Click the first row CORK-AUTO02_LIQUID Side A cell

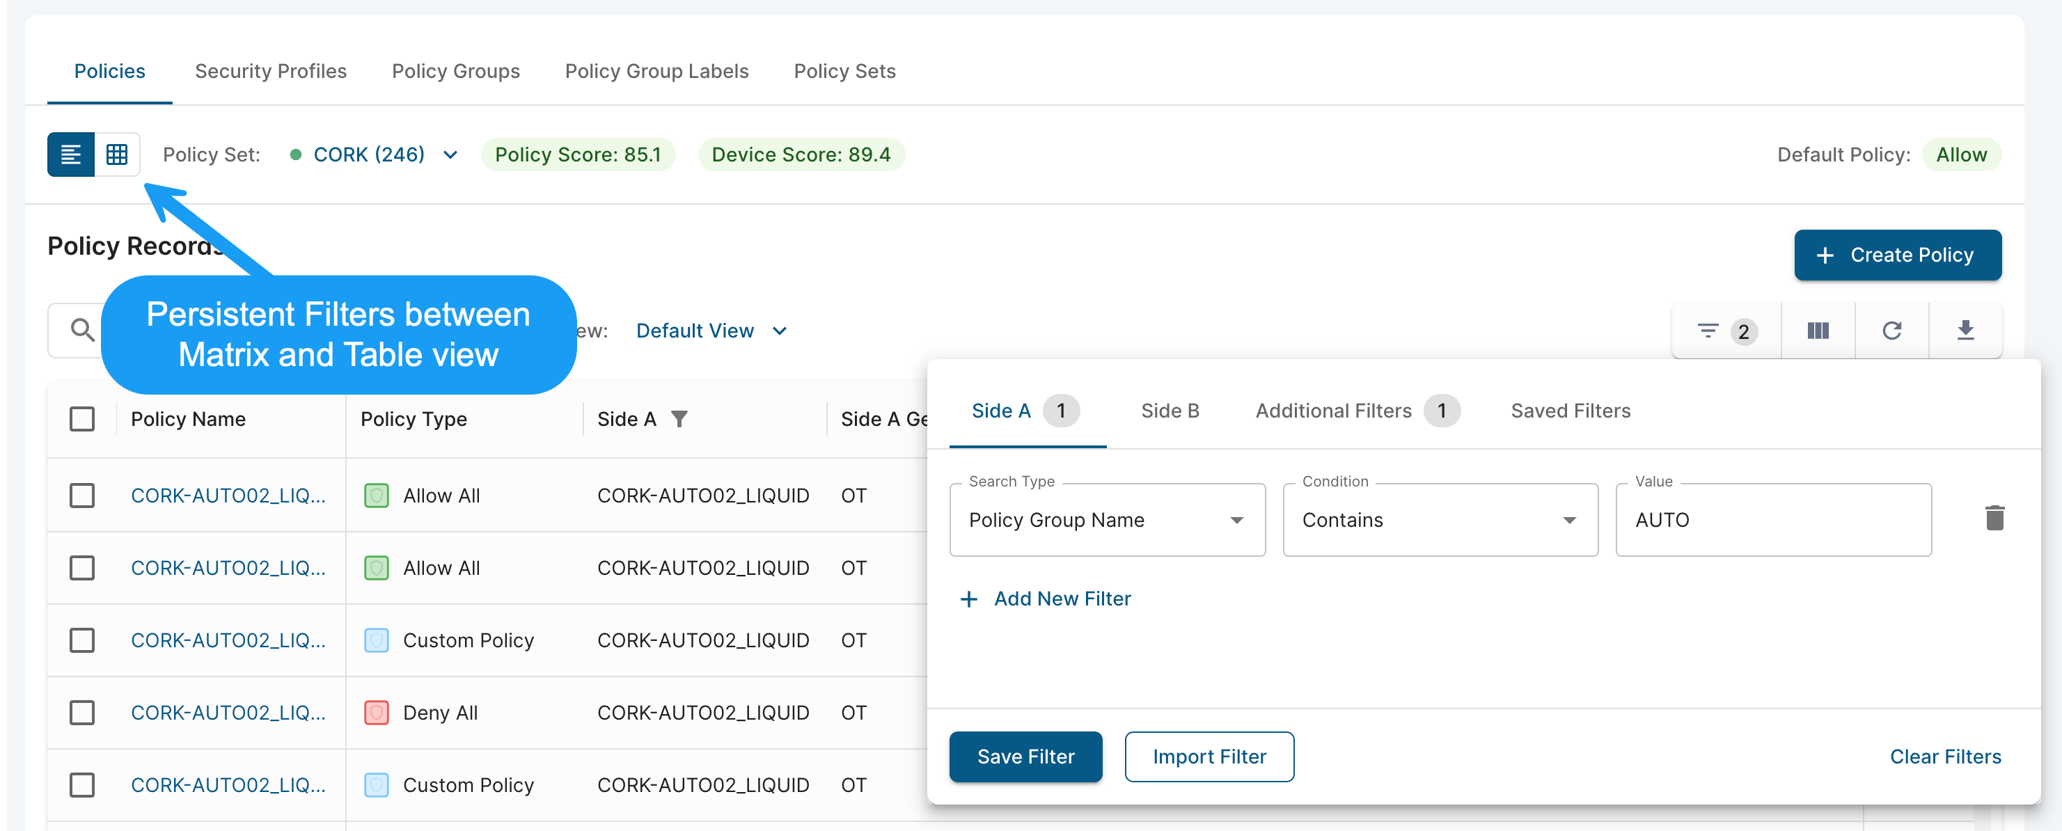click(703, 496)
